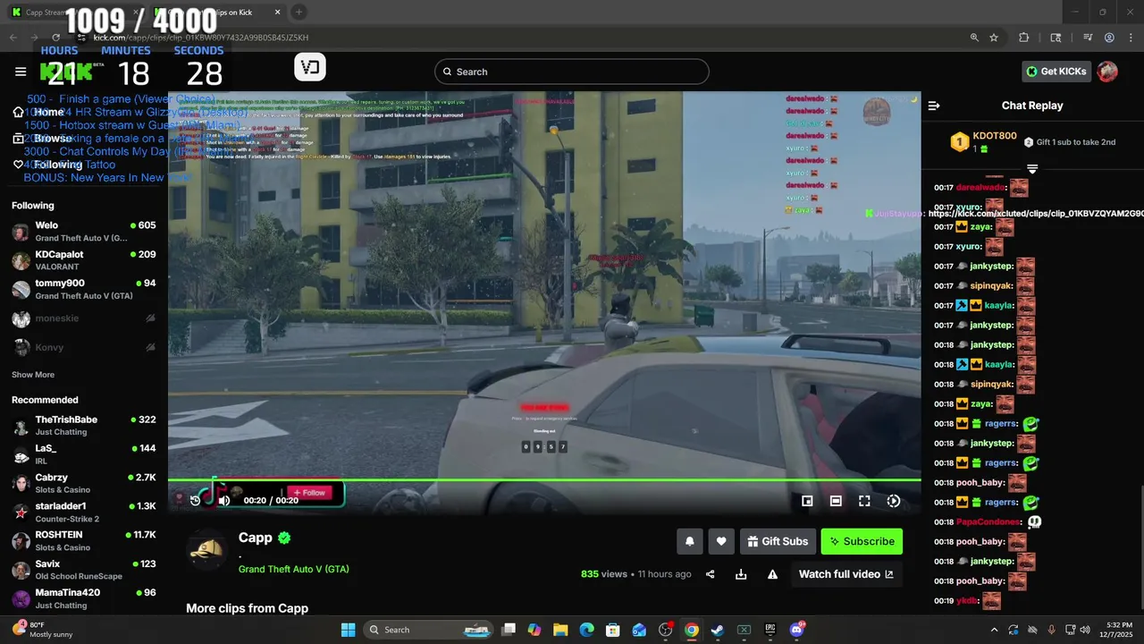Open Microsoft Edge from the taskbar
The height and width of the screenshot is (644, 1144).
[x=586, y=630]
